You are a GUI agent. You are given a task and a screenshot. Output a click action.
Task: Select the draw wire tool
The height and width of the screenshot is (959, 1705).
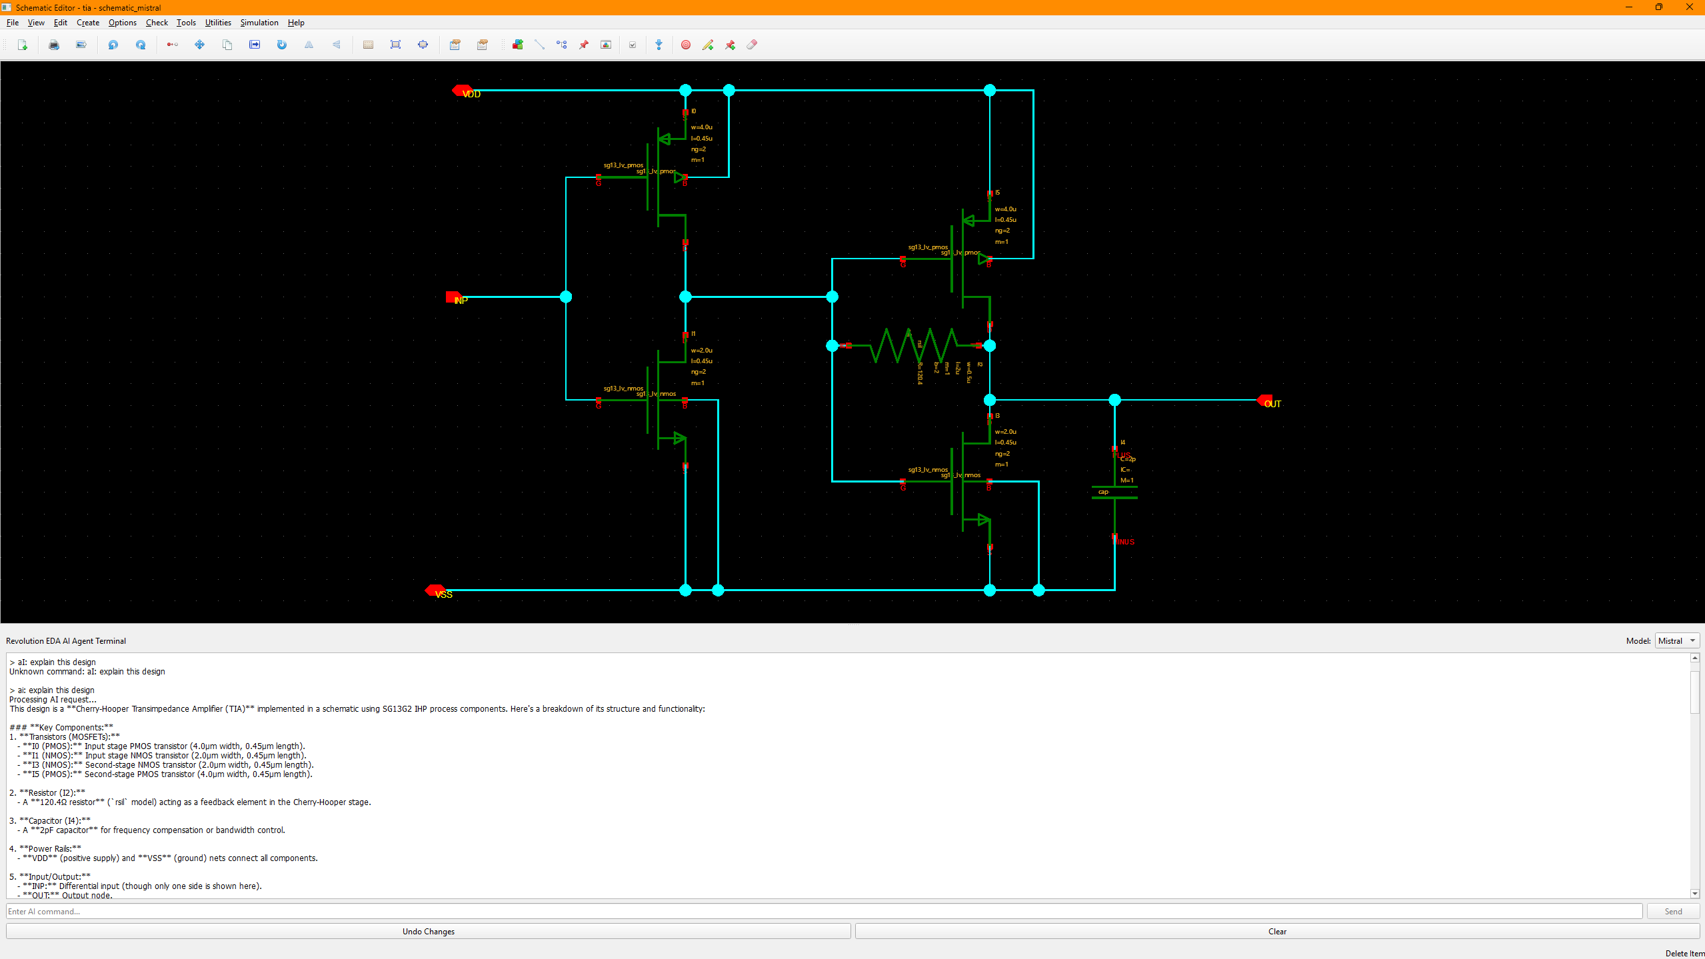[539, 45]
